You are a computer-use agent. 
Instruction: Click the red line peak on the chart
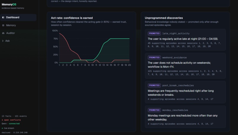coord(60,34)
